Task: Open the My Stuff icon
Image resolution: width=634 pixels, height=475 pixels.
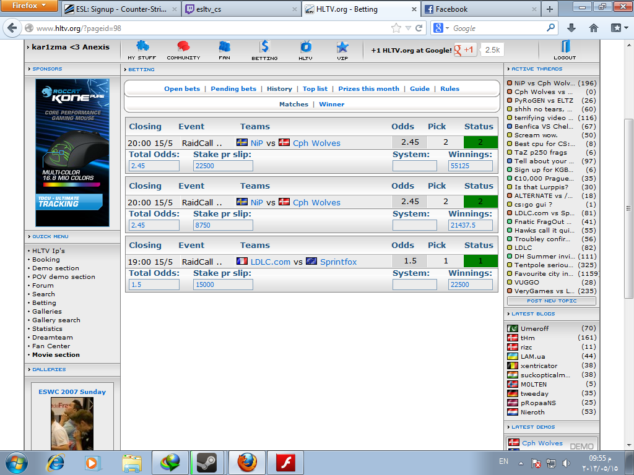Action: [x=142, y=48]
